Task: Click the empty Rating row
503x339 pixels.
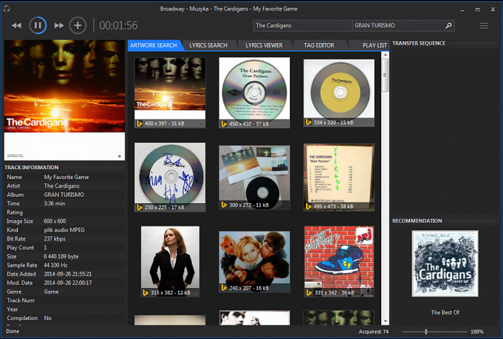Action: click(64, 212)
